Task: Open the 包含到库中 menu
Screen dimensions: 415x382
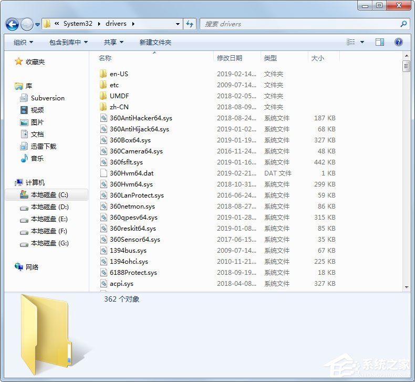Action: [68, 42]
